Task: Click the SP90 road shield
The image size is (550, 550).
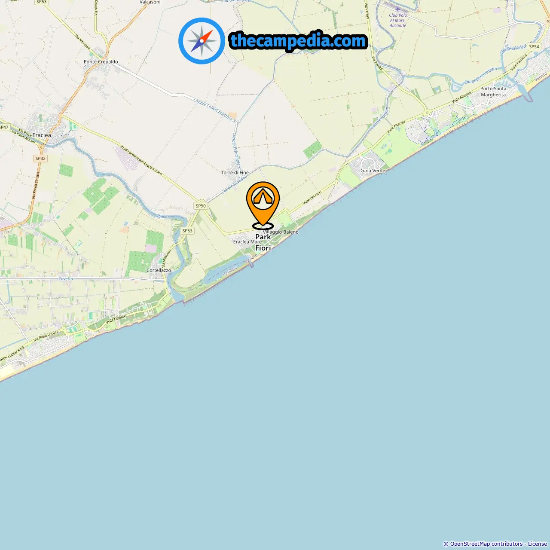Action: [x=201, y=206]
